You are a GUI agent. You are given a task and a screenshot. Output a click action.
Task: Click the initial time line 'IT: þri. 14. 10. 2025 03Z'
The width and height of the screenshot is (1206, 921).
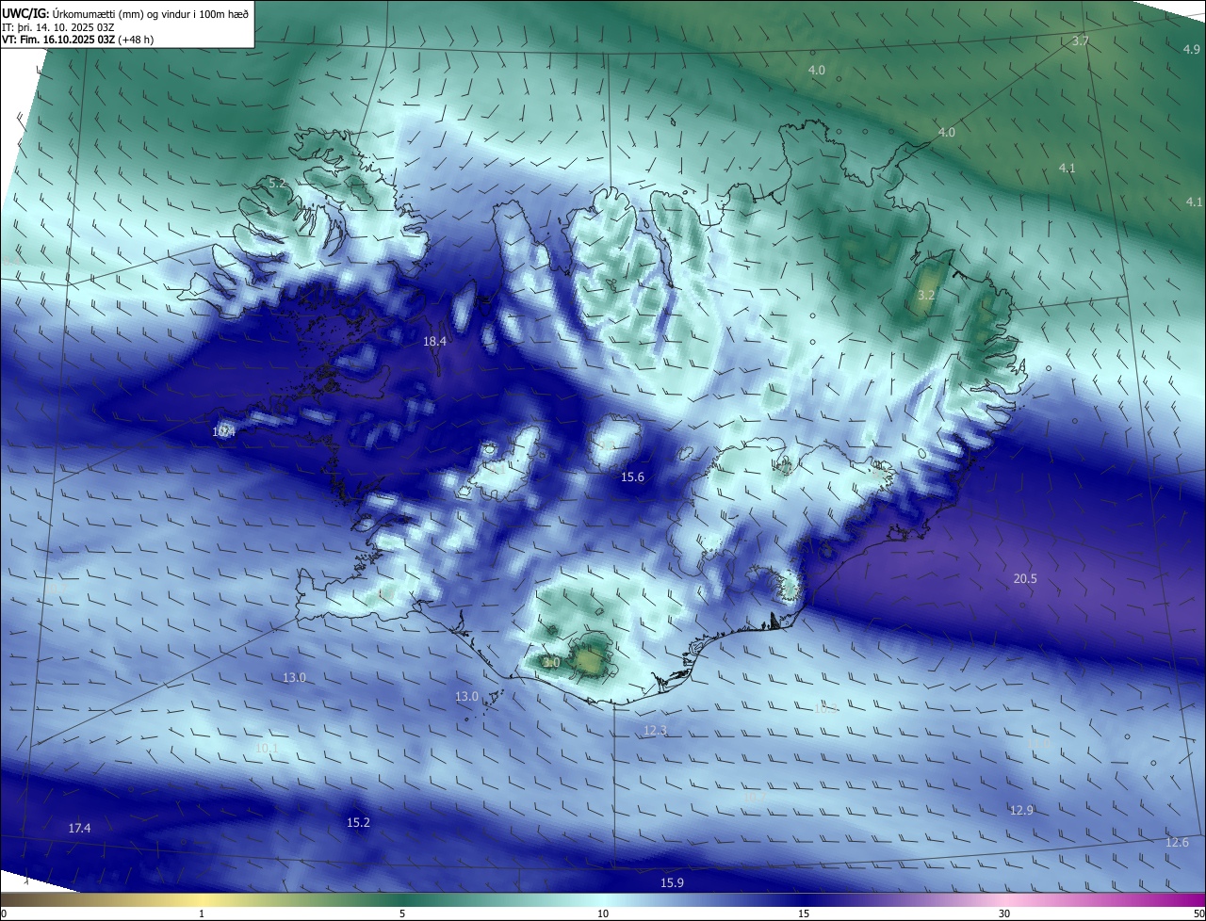(58, 26)
